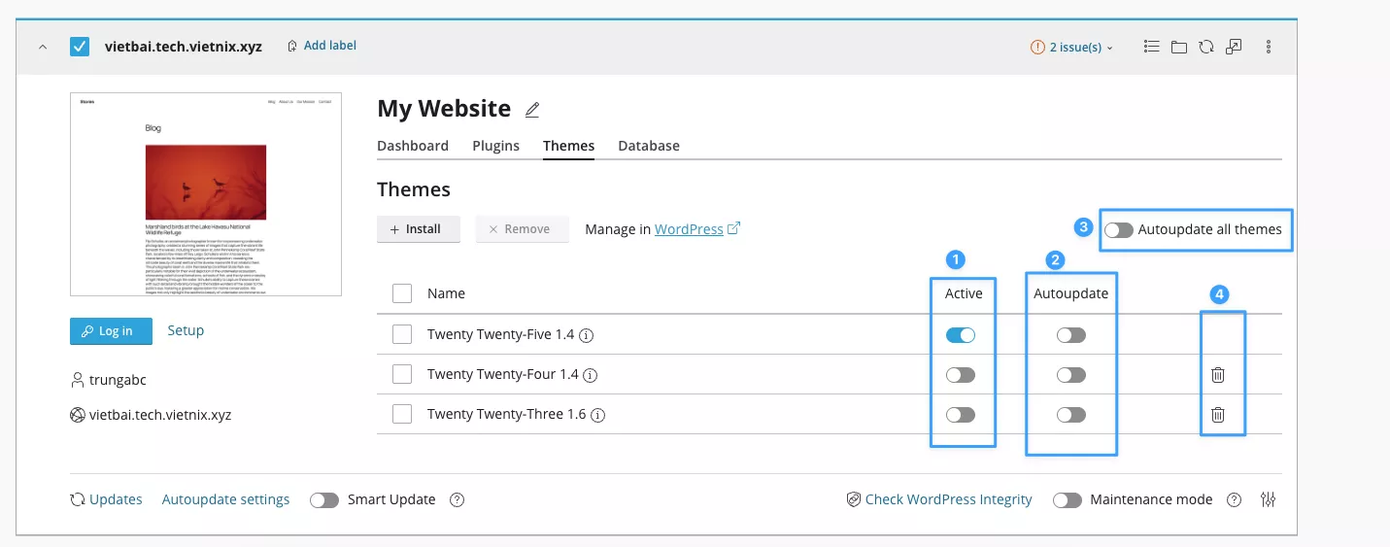Screen dimensions: 1390x547
Task: Show info icon for Twenty Twenty-Five
Action: point(587,335)
